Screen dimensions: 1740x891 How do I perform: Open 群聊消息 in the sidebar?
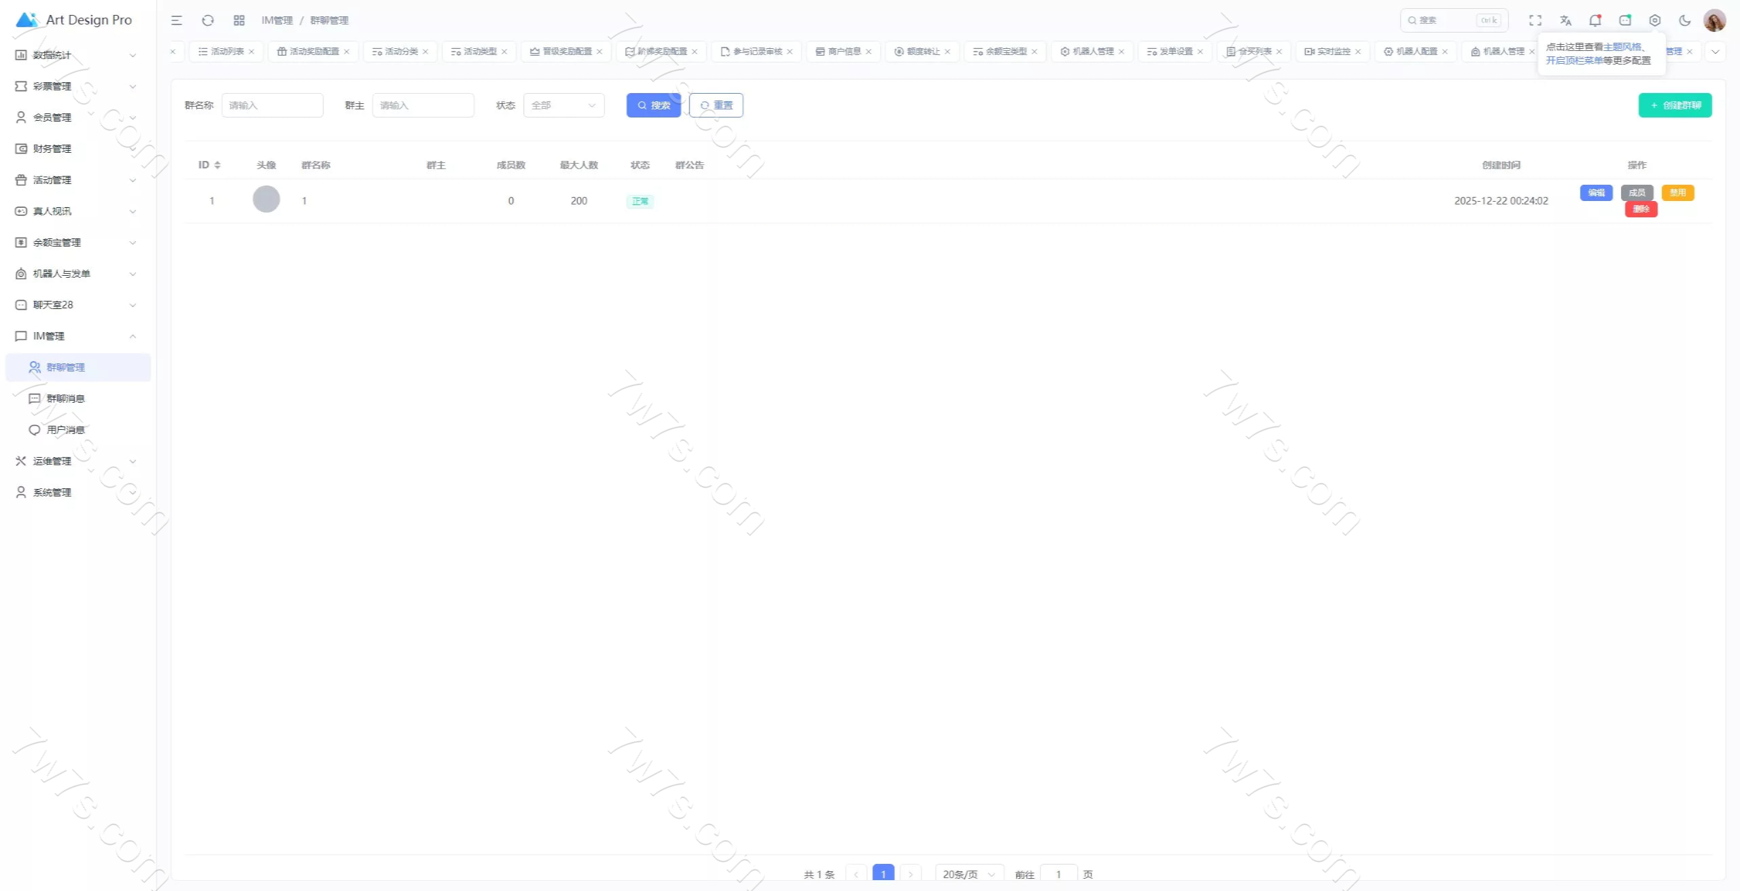[65, 399]
